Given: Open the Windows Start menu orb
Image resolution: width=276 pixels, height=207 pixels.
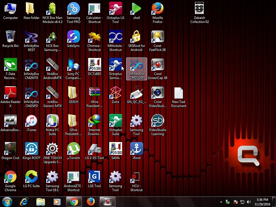Looking at the screenshot, I should pyautogui.click(x=7, y=202).
